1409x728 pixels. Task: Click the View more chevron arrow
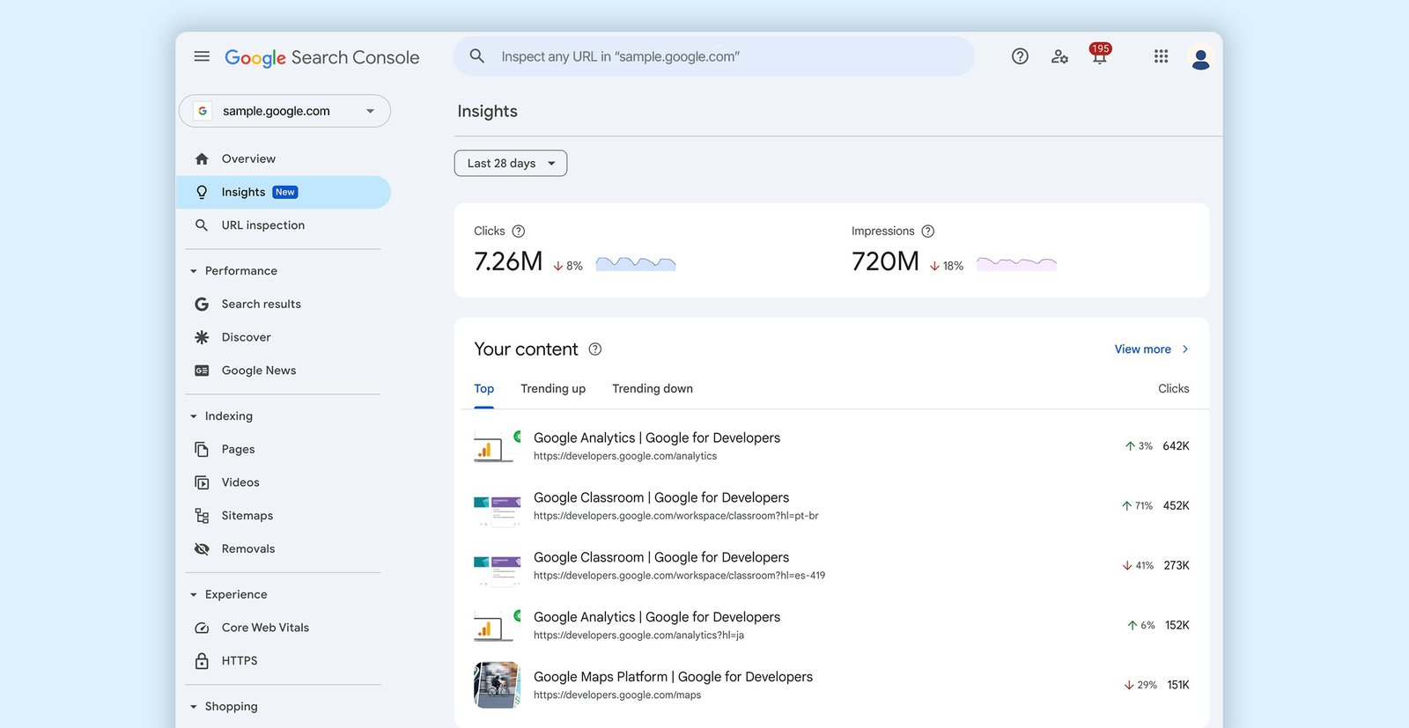pyautogui.click(x=1185, y=349)
